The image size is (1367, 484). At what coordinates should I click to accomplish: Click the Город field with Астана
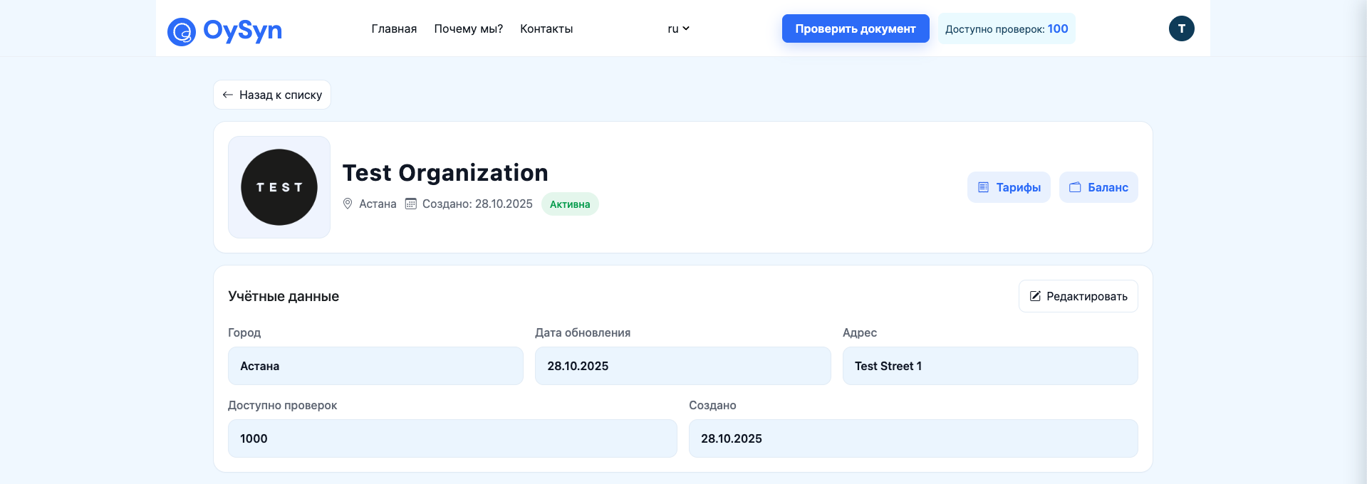coord(375,366)
